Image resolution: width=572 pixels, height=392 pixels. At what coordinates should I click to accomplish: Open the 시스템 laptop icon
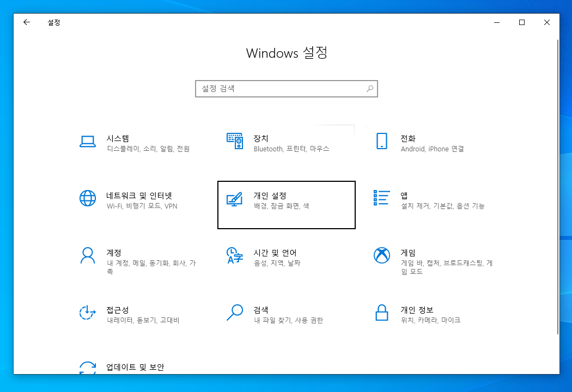(x=88, y=142)
